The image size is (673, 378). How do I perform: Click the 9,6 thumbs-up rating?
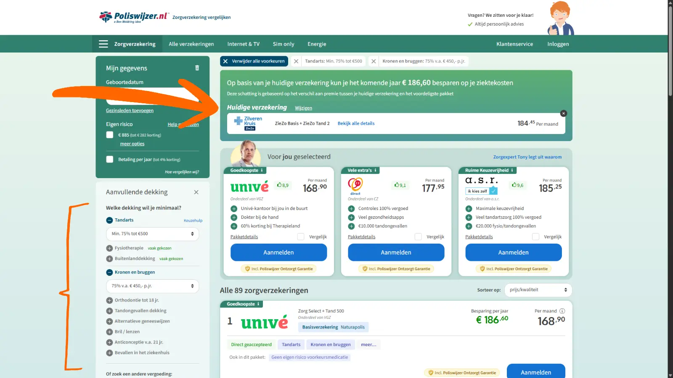(517, 185)
